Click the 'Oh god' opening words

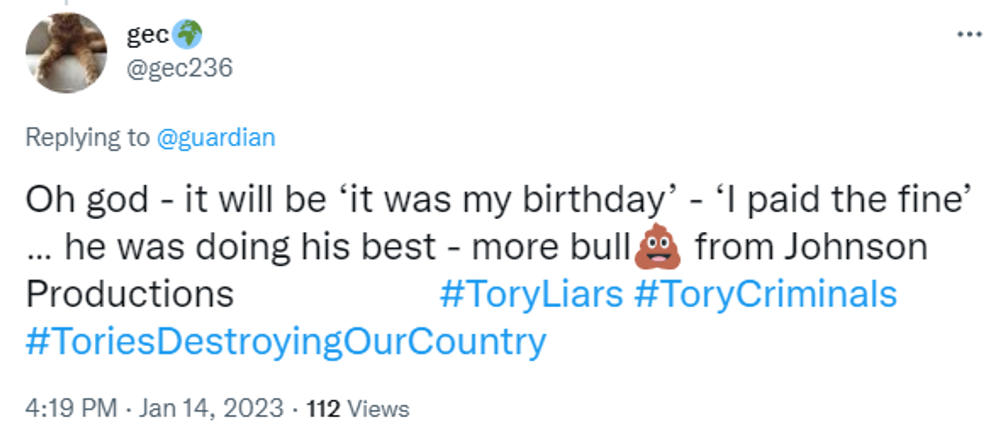point(87,200)
